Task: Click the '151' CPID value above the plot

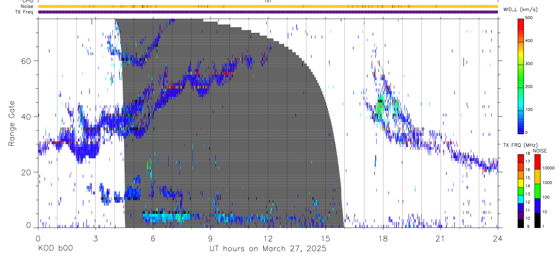Action: click(268, 1)
